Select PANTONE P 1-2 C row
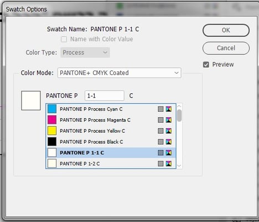Screen dimensions: 259x222 (x=111, y=164)
